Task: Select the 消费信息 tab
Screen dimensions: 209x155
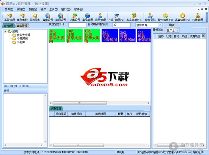Action: [56, 108]
